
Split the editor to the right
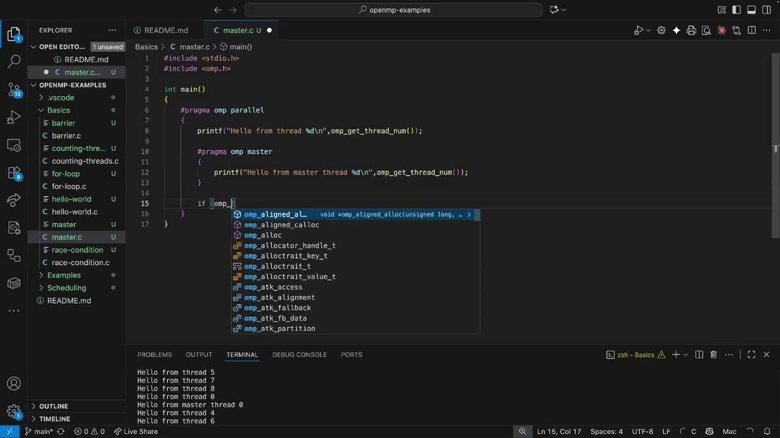click(x=752, y=30)
